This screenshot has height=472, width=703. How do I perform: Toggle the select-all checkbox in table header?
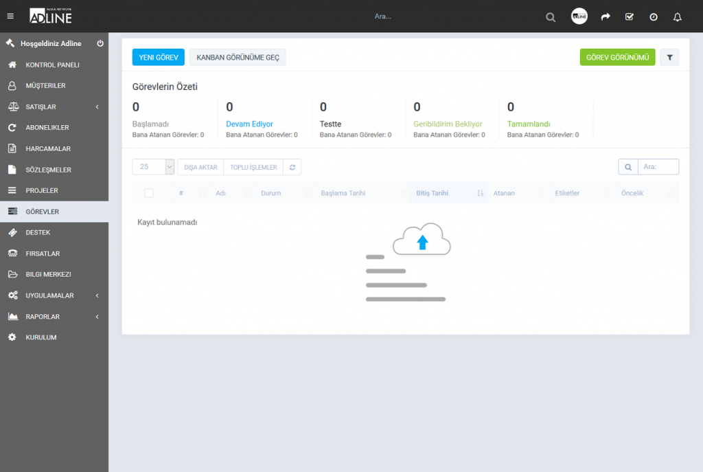tap(149, 193)
